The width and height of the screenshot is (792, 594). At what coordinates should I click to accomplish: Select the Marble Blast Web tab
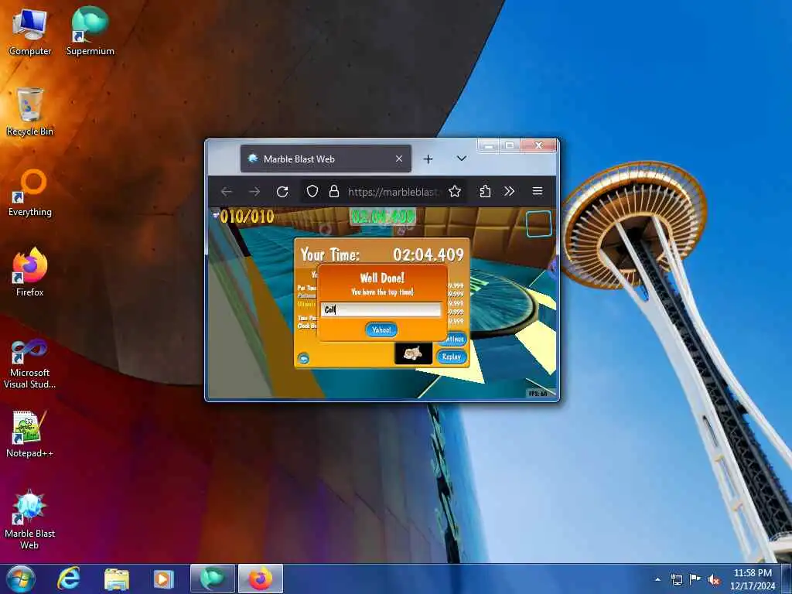click(326, 159)
